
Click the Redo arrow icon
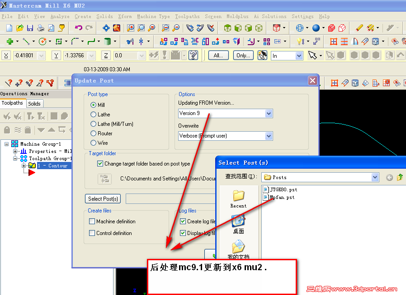coord(89,28)
